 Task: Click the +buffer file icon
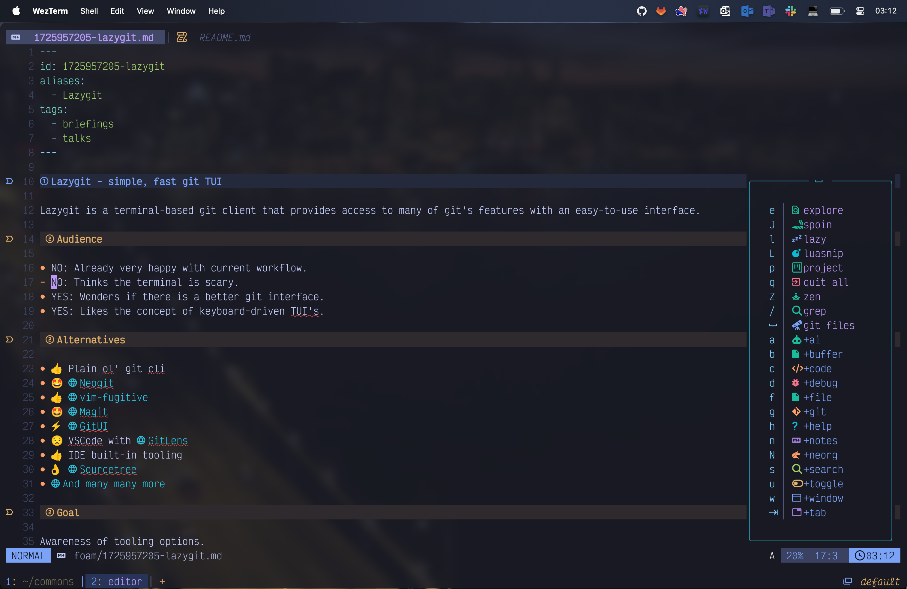pos(796,354)
